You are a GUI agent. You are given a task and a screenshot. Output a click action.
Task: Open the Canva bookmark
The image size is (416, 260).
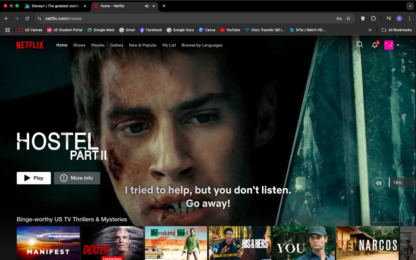(x=207, y=30)
